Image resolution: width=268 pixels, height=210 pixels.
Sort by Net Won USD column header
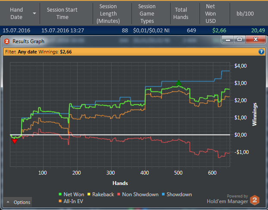(215, 13)
